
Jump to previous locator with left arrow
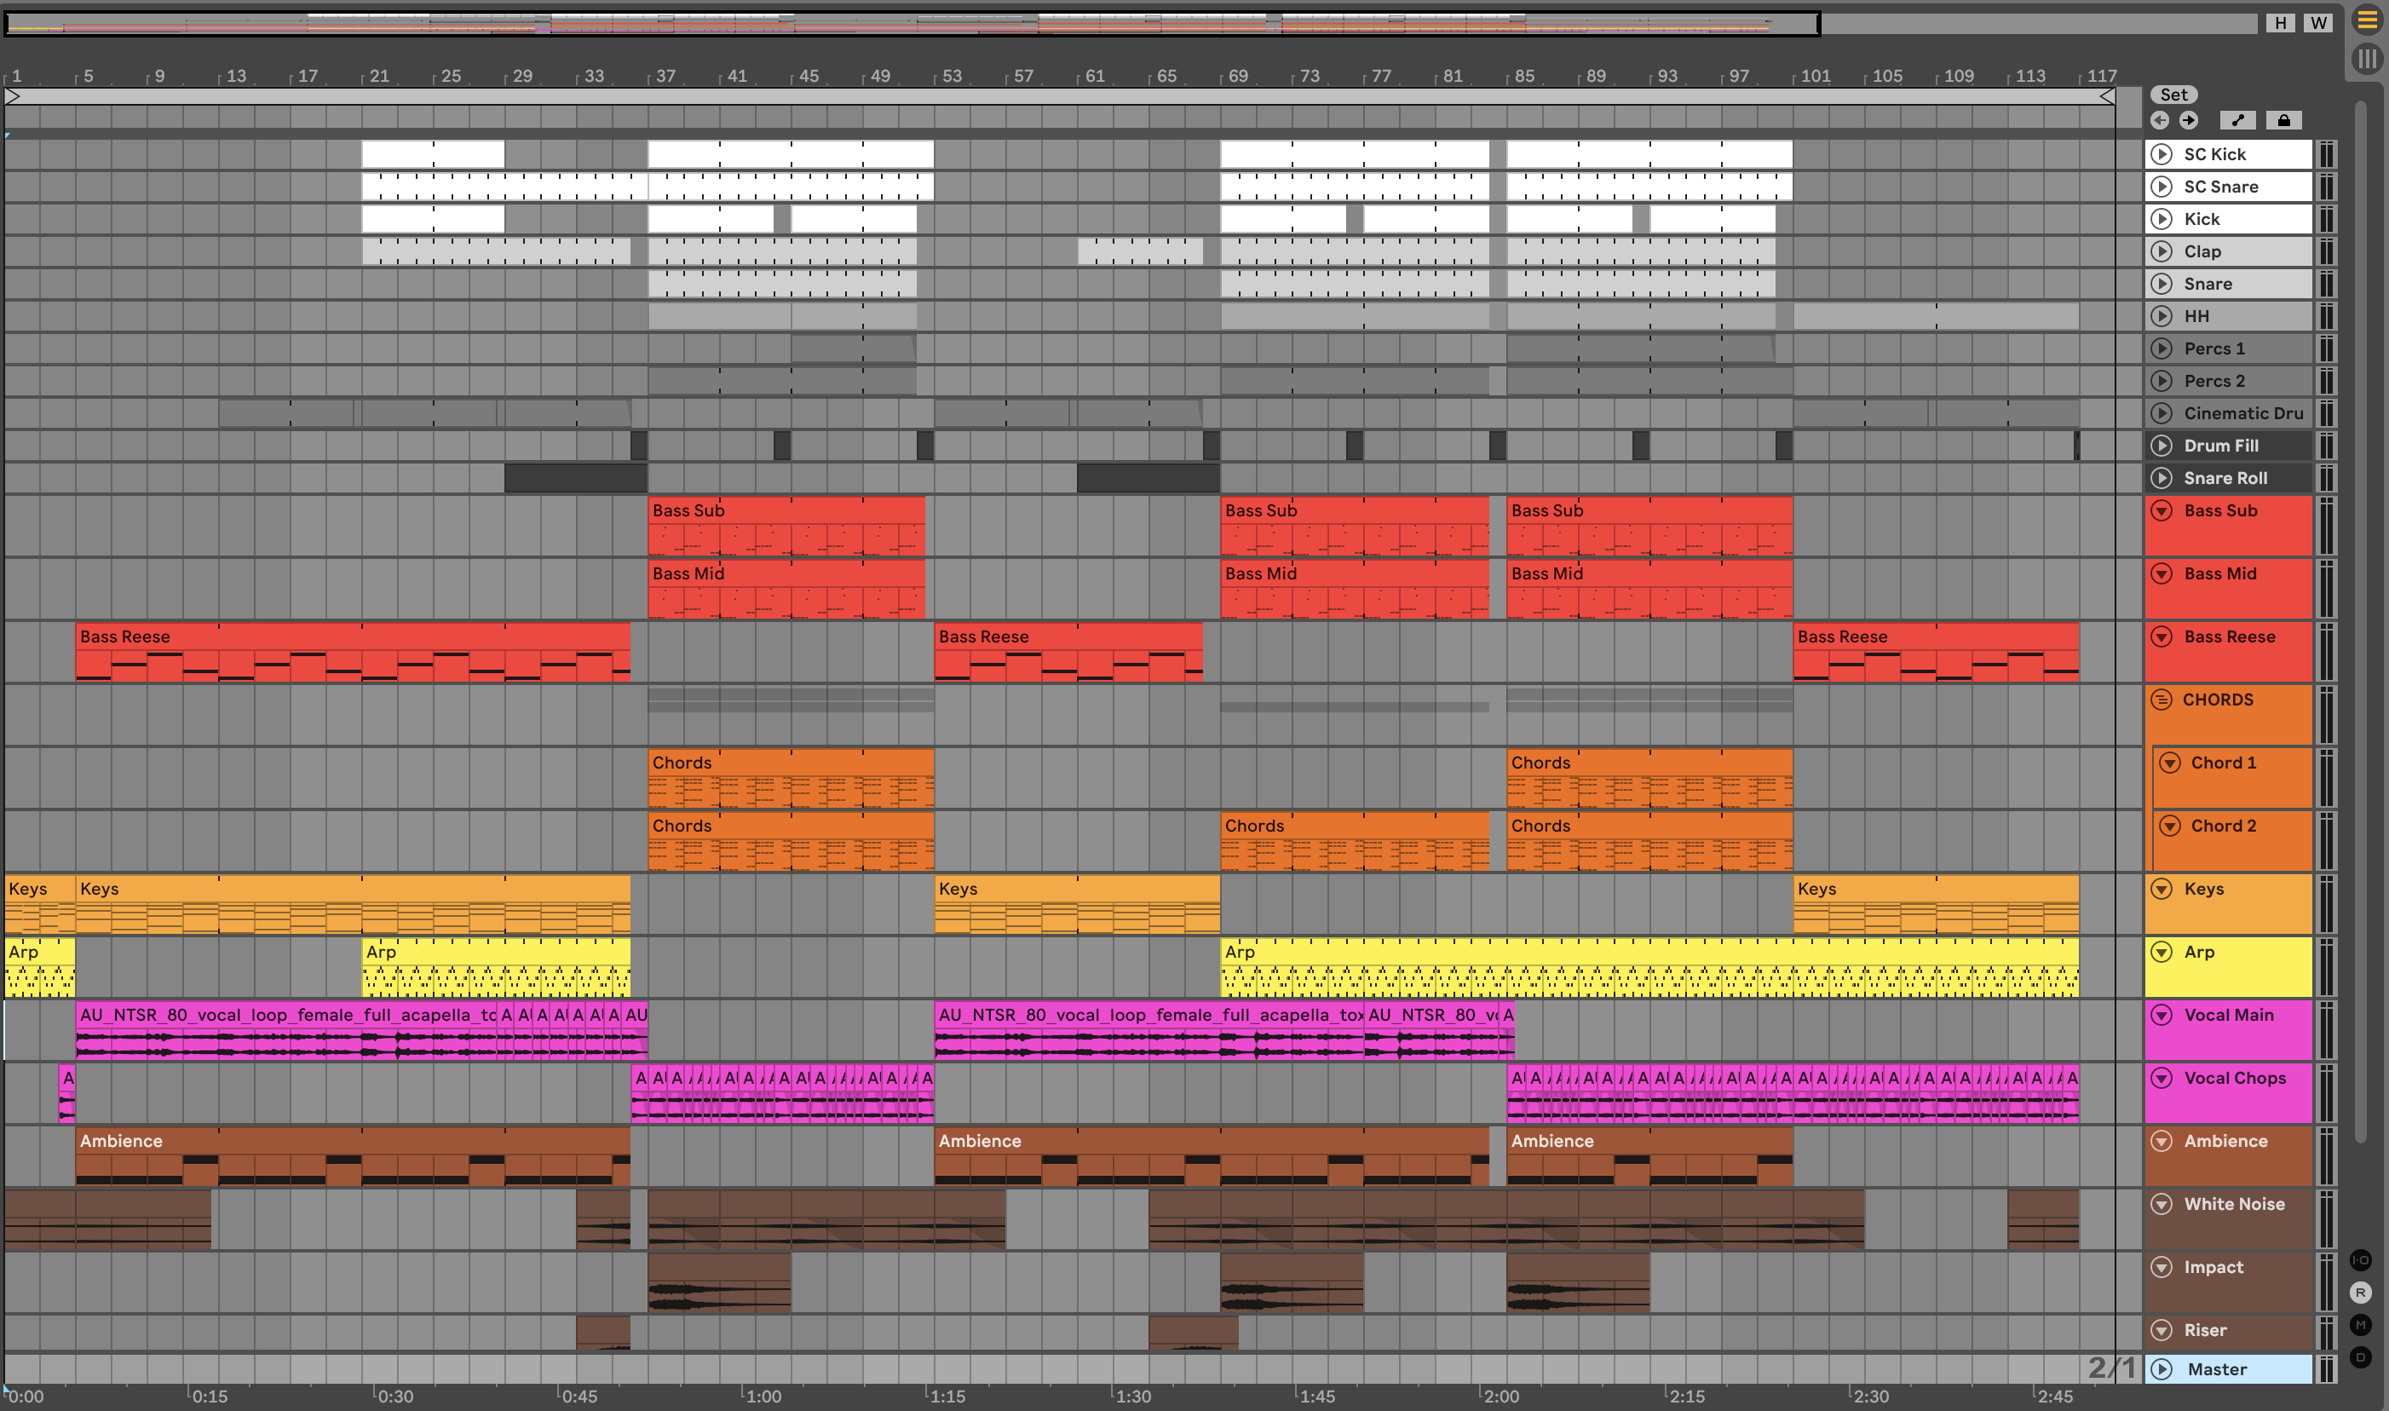coord(2160,120)
